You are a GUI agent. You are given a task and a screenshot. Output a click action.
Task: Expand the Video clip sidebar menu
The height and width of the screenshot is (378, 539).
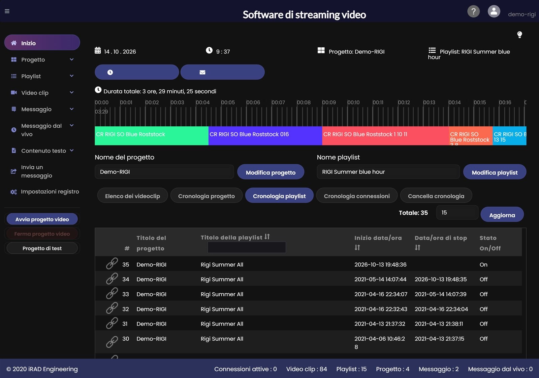(x=42, y=93)
